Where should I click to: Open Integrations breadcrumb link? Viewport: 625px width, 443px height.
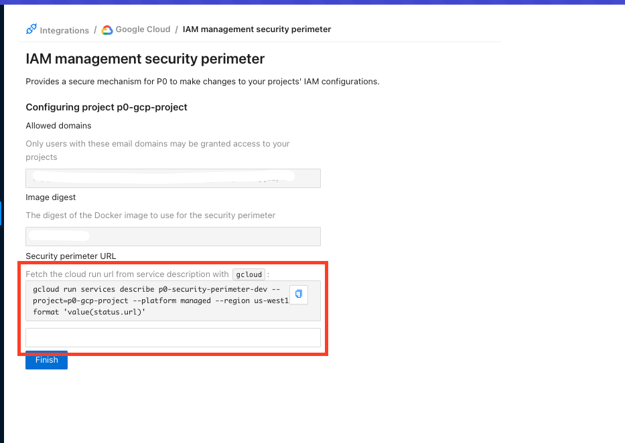64,30
